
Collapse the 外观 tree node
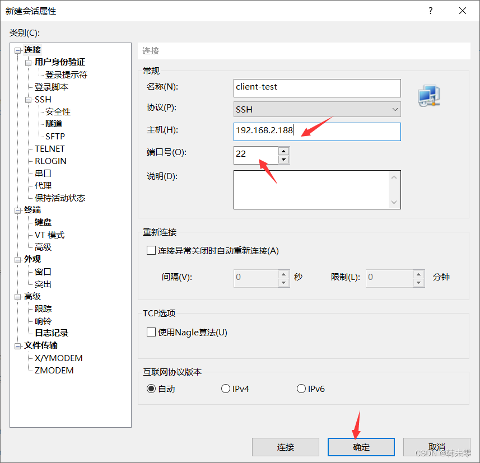click(x=18, y=260)
